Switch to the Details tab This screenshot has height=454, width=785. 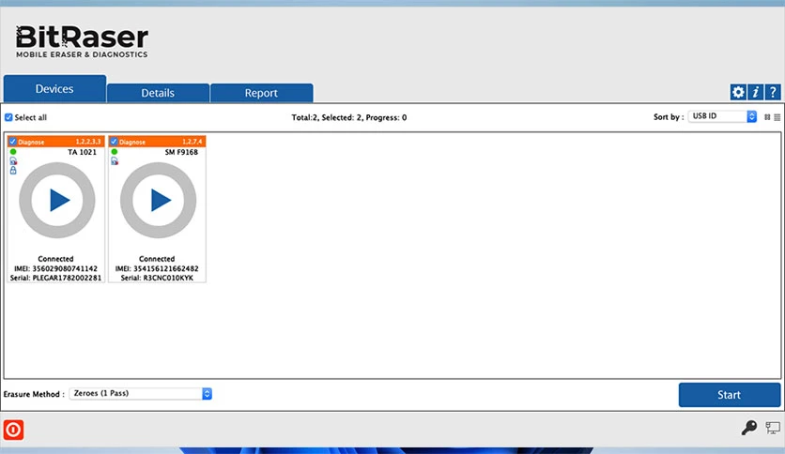[158, 93]
